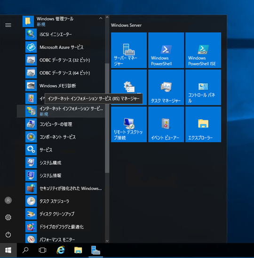Open the user account menu

(8, 200)
